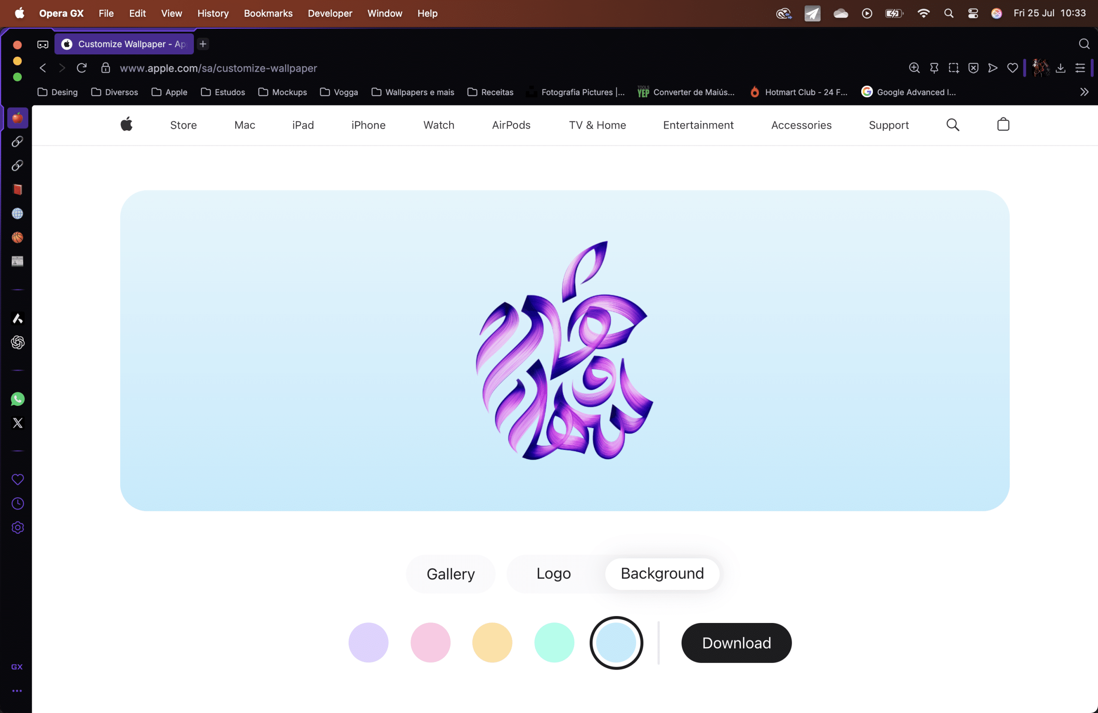
Task: Open WhatsApp in sidebar
Action: coord(18,399)
